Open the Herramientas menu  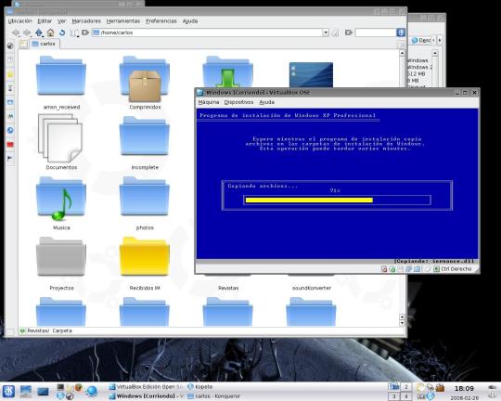pyautogui.click(x=123, y=21)
